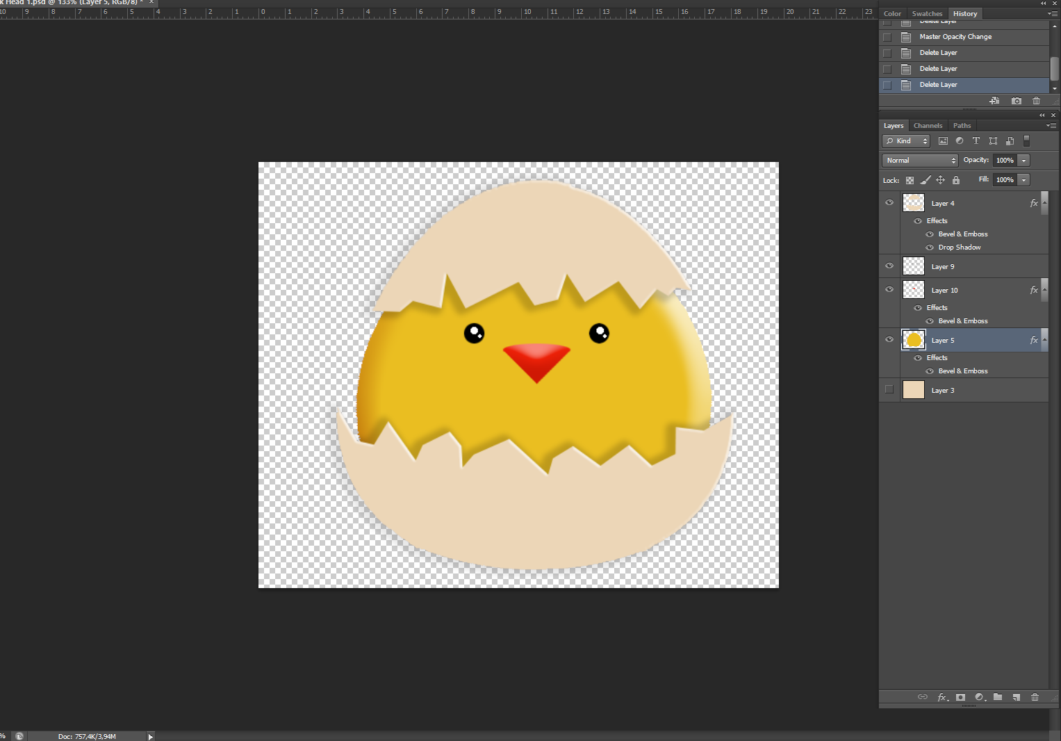Screen dimensions: 1061x741
Task: Hide Layer 4 with its eye icon
Action: (x=889, y=203)
